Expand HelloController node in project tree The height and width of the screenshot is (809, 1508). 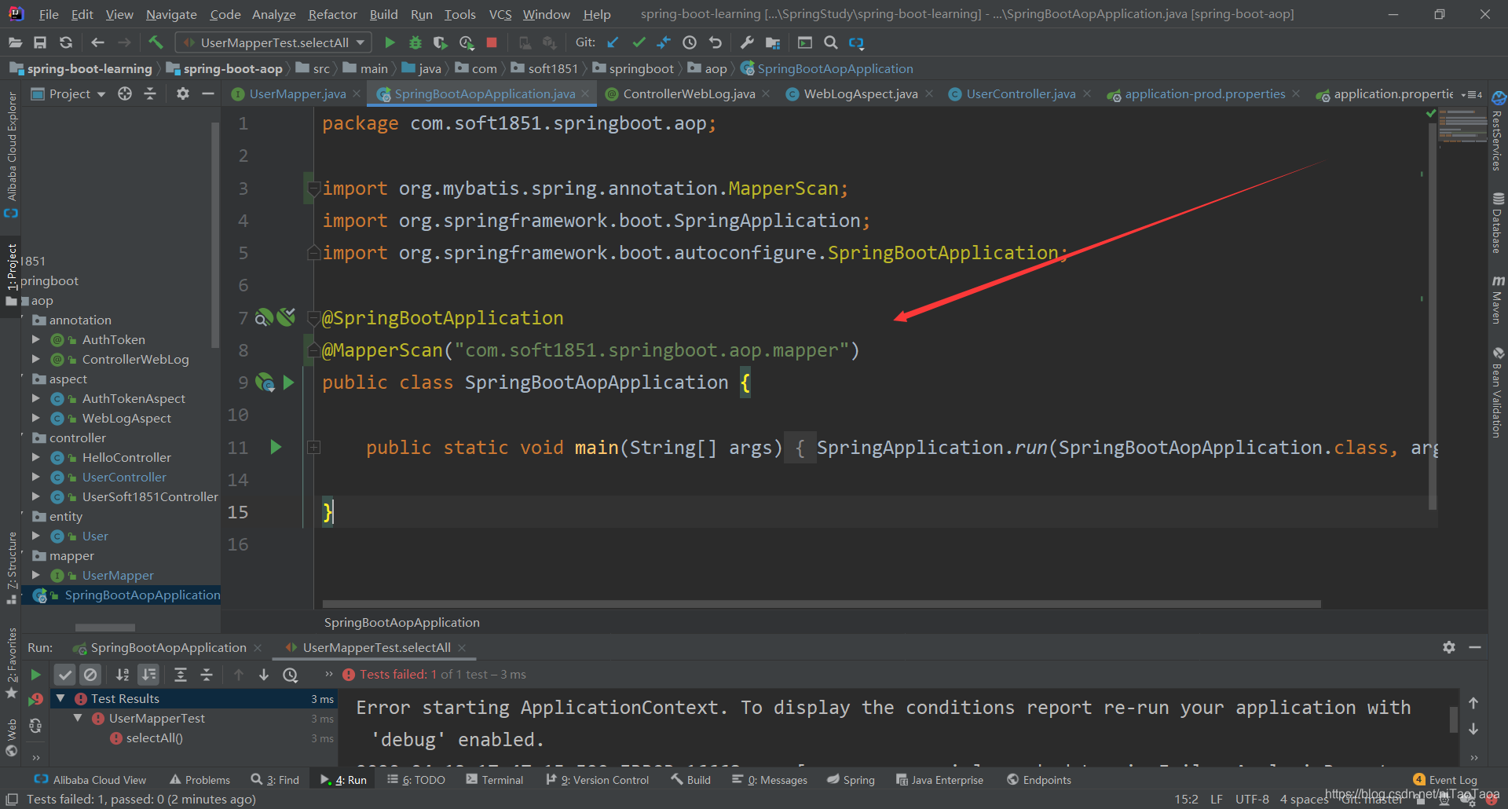click(x=35, y=457)
